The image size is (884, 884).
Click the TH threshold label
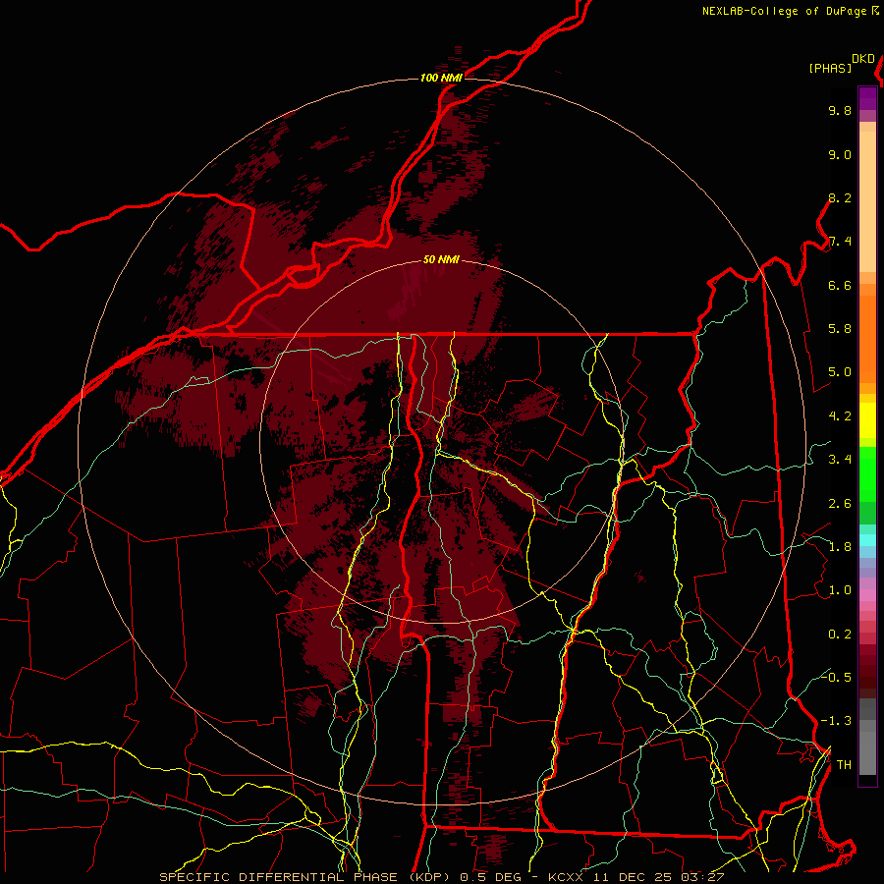coord(844,765)
